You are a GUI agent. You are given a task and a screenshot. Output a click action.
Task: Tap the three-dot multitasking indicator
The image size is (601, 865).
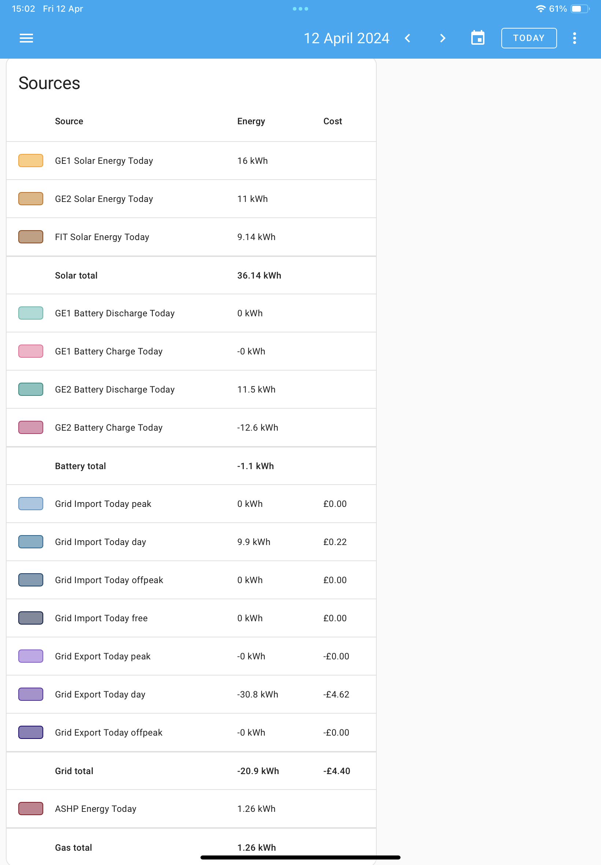(300, 9)
